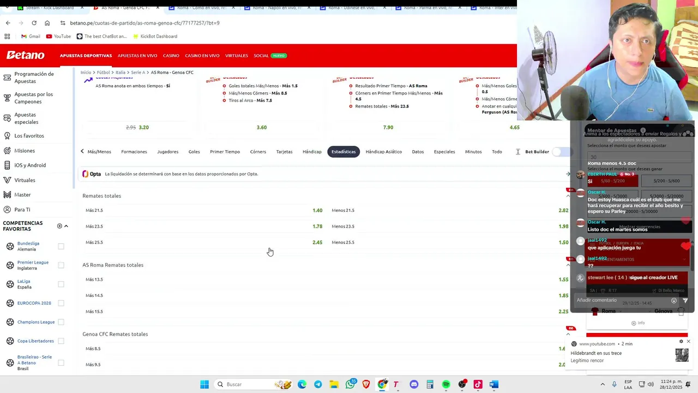Open Los favoritos in sidebar
Image resolution: width=698 pixels, height=393 pixels.
[x=29, y=135]
